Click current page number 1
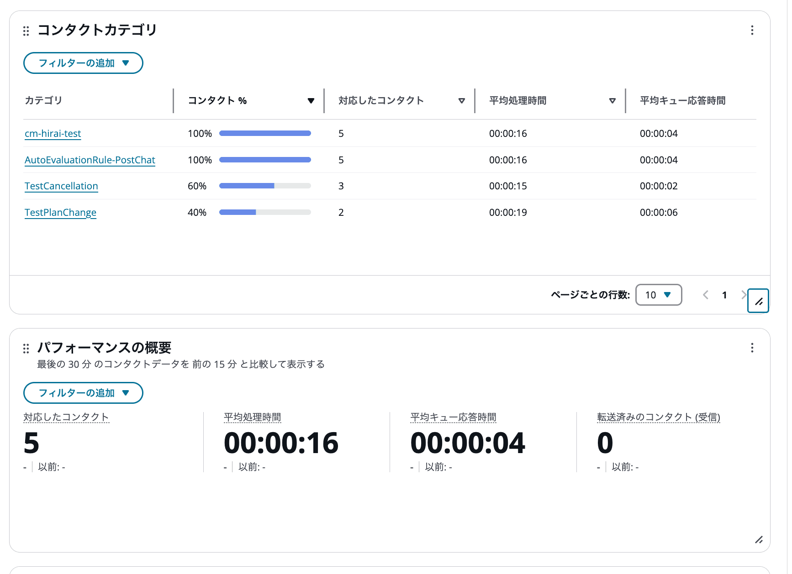This screenshot has width=792, height=574. [x=724, y=295]
